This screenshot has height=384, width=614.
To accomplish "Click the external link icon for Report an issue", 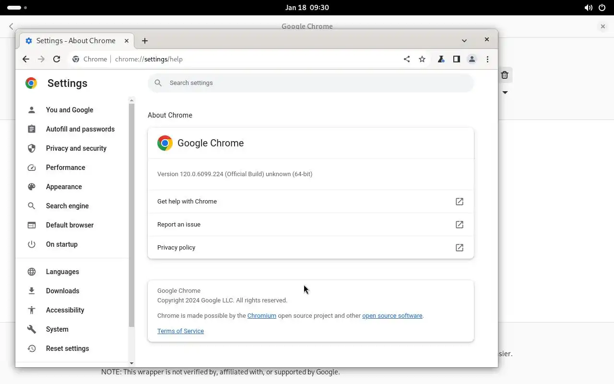I will point(460,225).
